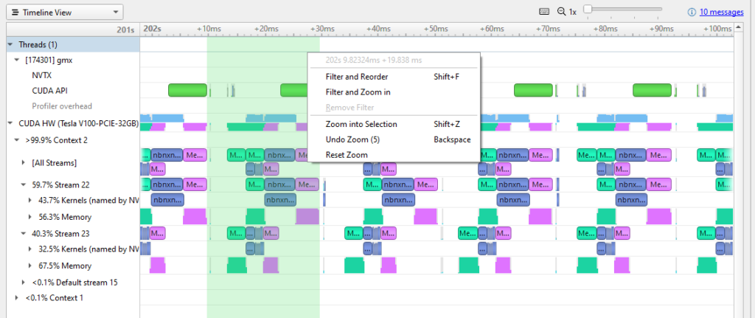Click the zoom magnifier icon

pos(562,12)
